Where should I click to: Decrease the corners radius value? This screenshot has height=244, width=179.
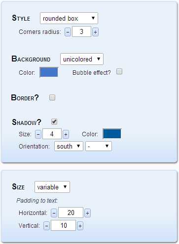tap(68, 32)
